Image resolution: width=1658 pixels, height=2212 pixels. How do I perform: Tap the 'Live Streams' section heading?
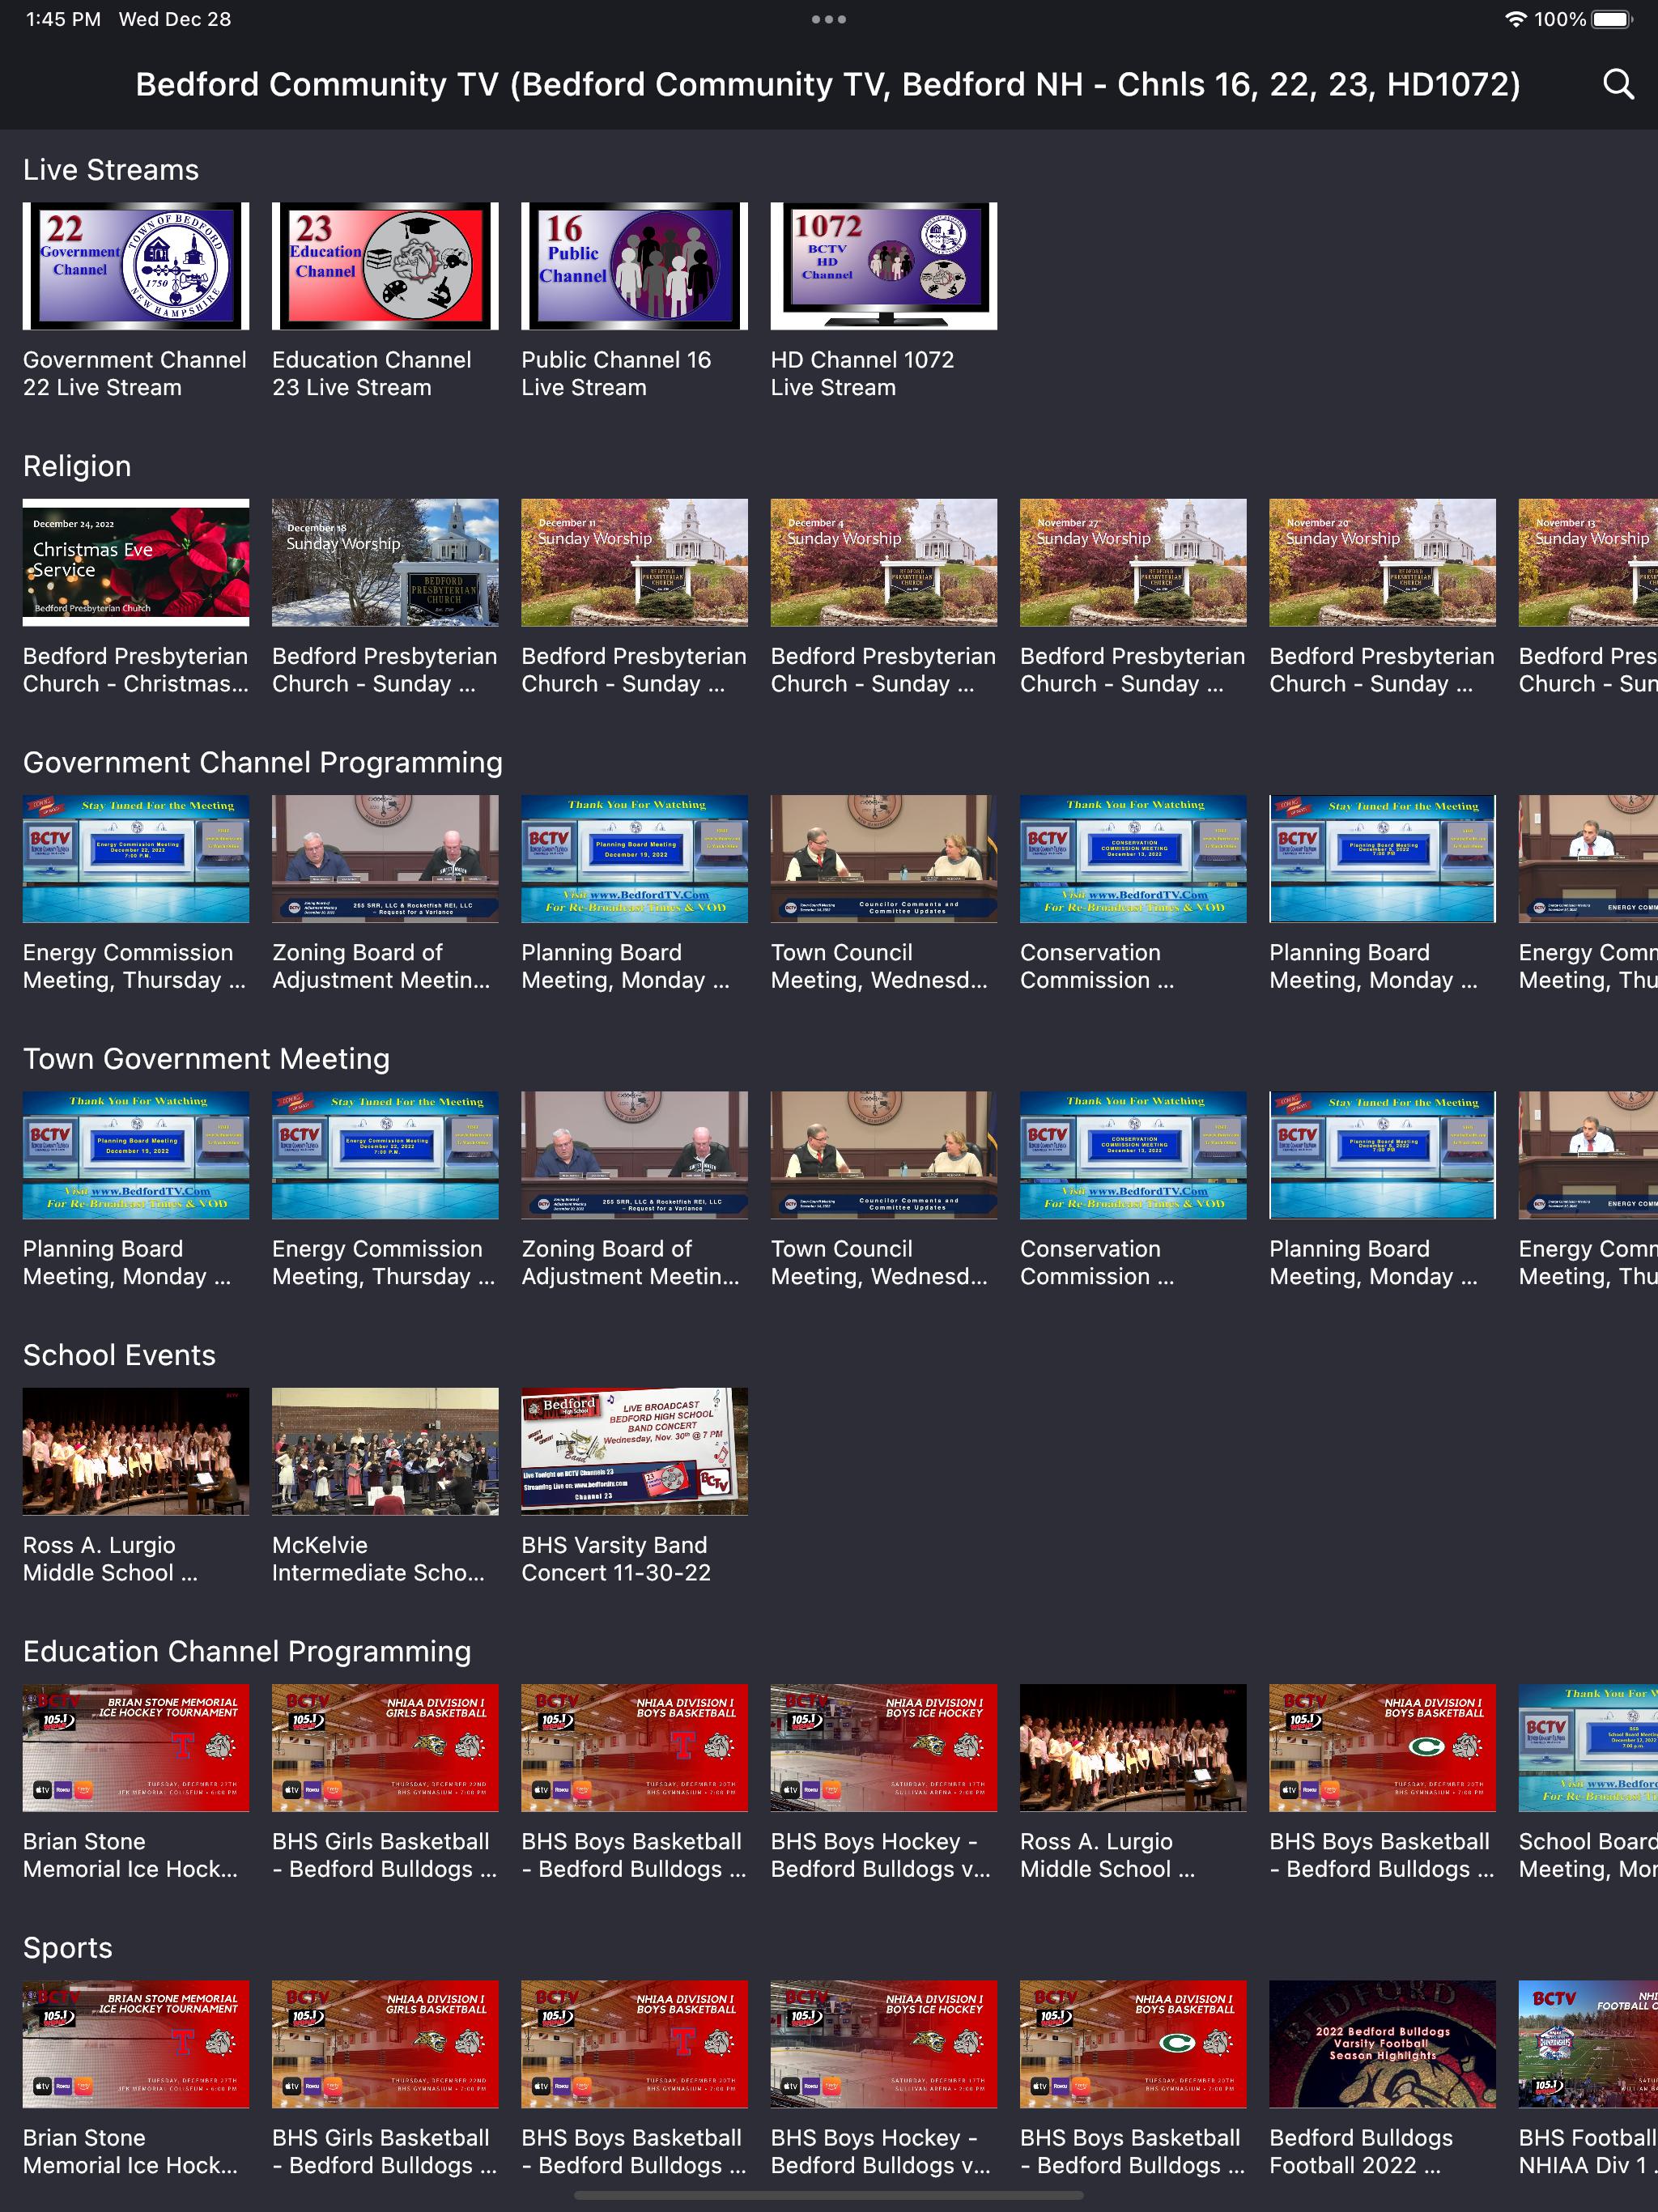(111, 170)
